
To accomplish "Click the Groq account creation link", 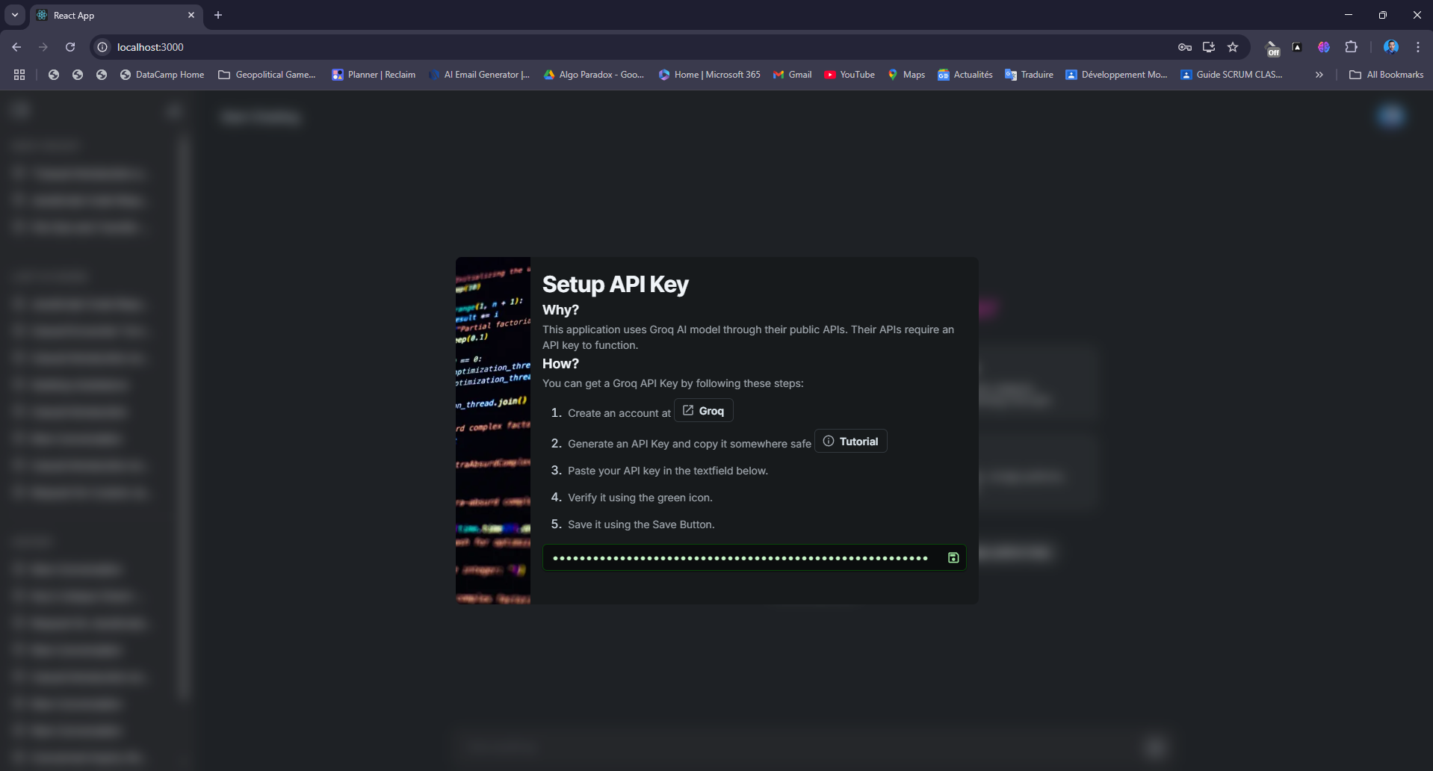I will (703, 409).
